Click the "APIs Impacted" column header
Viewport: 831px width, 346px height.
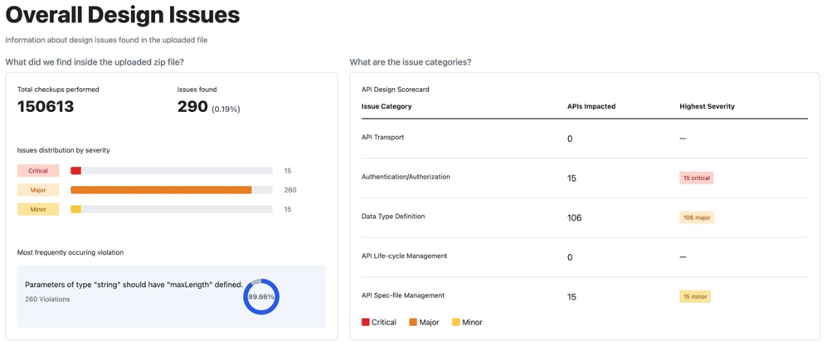591,106
